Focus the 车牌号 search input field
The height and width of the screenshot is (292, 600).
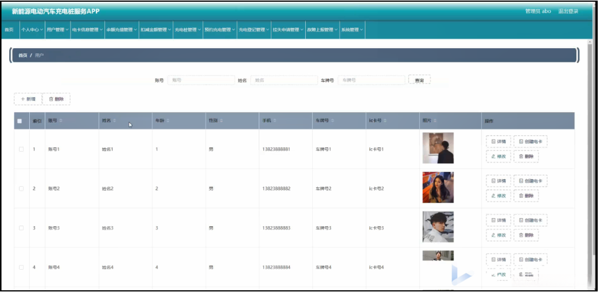(x=371, y=80)
